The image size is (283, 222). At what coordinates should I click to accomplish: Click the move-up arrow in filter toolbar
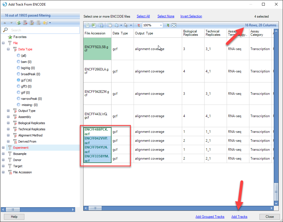pos(5,23)
